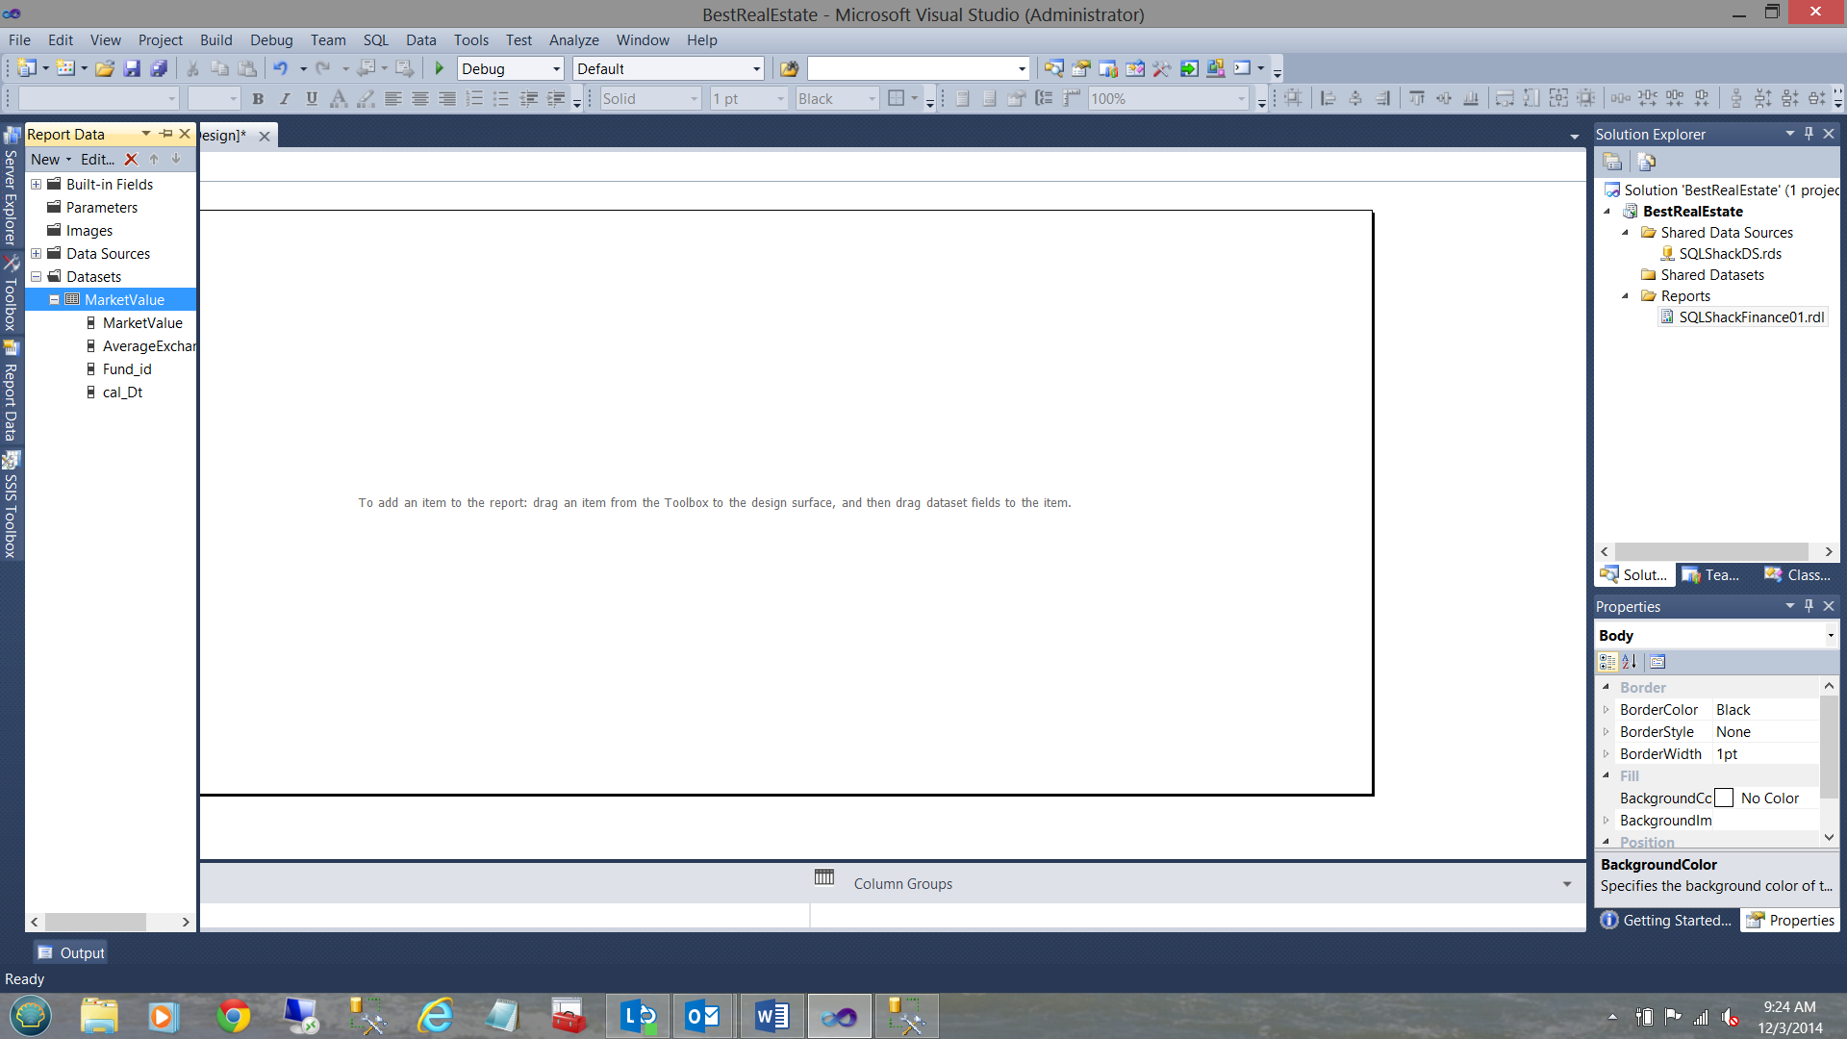Click the Save All toolbar icon
Viewport: 1847px width, 1039px height.
pyautogui.click(x=160, y=68)
